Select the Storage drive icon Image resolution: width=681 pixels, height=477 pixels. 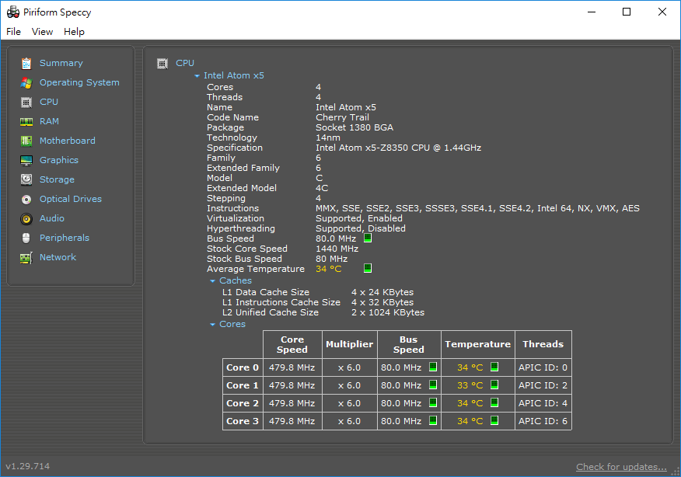[26, 180]
